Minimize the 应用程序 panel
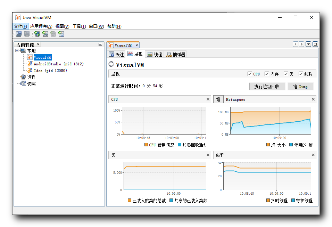 tap(100, 44)
